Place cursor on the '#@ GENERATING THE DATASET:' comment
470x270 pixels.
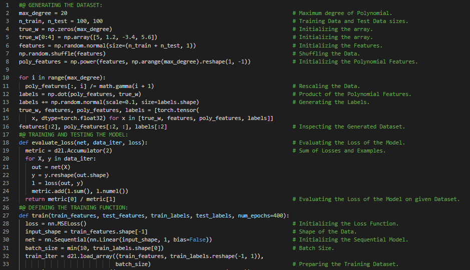(x=60, y=5)
